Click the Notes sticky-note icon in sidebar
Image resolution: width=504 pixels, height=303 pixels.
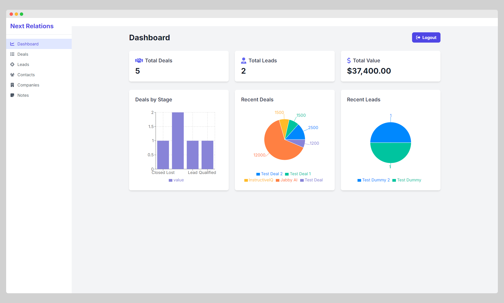(12, 95)
